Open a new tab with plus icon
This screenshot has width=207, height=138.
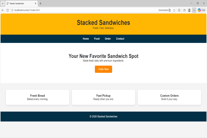(40, 3)
